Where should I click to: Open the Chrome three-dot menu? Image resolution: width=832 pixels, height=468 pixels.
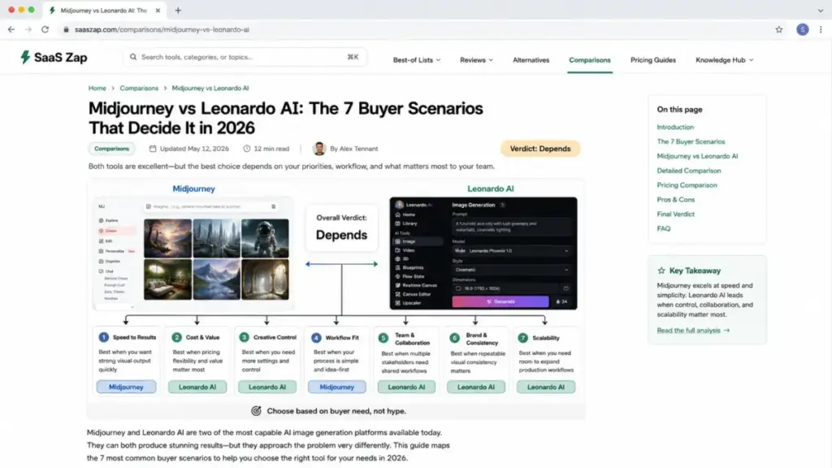coord(821,30)
